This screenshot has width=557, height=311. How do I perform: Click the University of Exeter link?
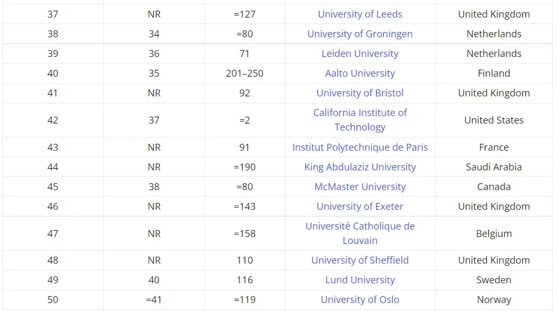pos(360,207)
